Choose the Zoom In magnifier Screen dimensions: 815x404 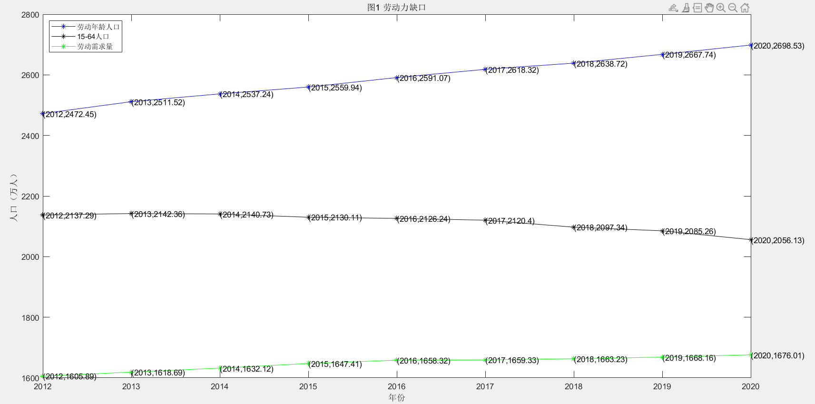point(721,8)
